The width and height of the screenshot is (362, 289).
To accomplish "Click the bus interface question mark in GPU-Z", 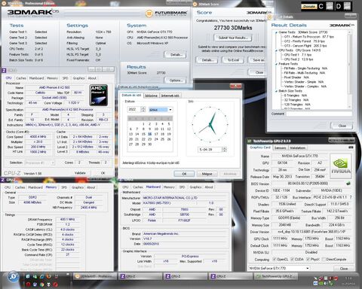I will [x=351, y=197].
